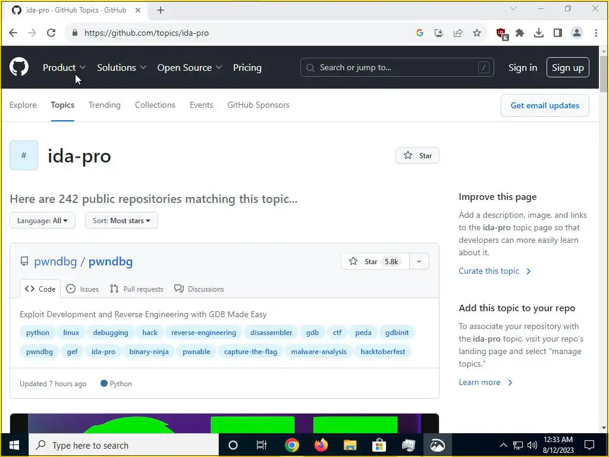The height and width of the screenshot is (457, 609).
Task: Click the Windows taskbar search box
Action: 124,445
